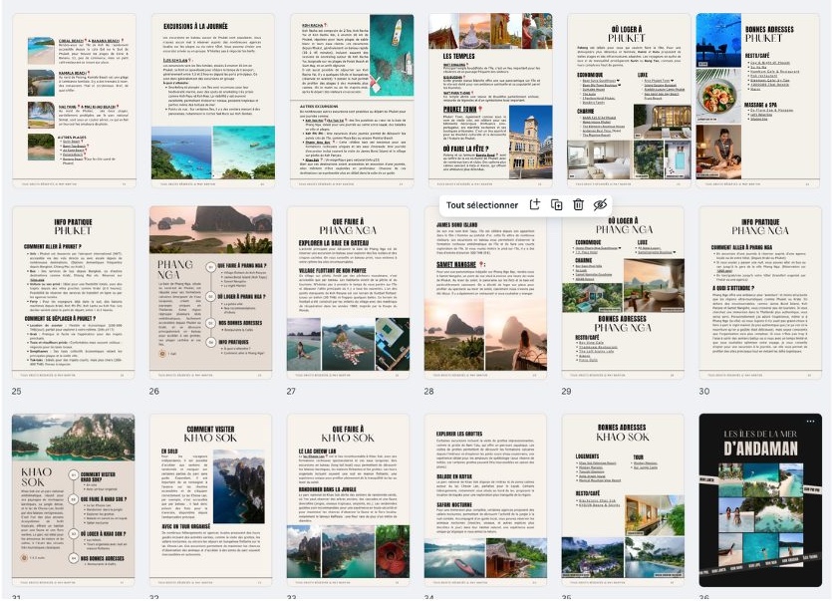Click the 'Tout sélectionner' button
The width and height of the screenshot is (832, 601).
(x=482, y=204)
